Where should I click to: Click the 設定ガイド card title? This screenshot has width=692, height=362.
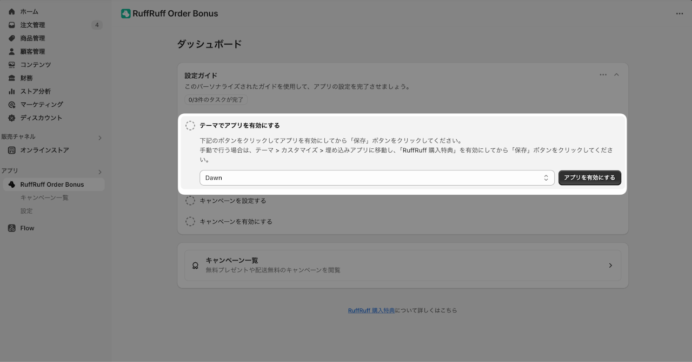[201, 76]
